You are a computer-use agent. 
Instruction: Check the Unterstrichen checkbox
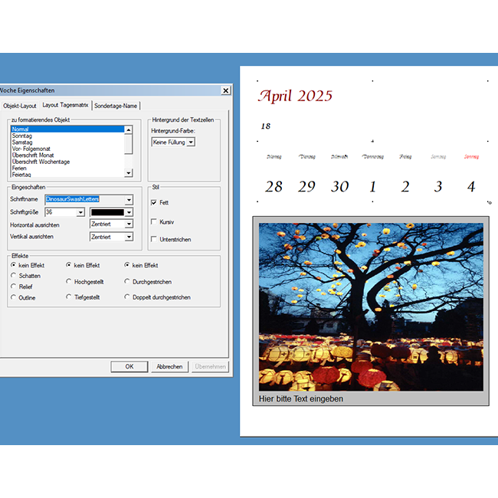(x=154, y=240)
